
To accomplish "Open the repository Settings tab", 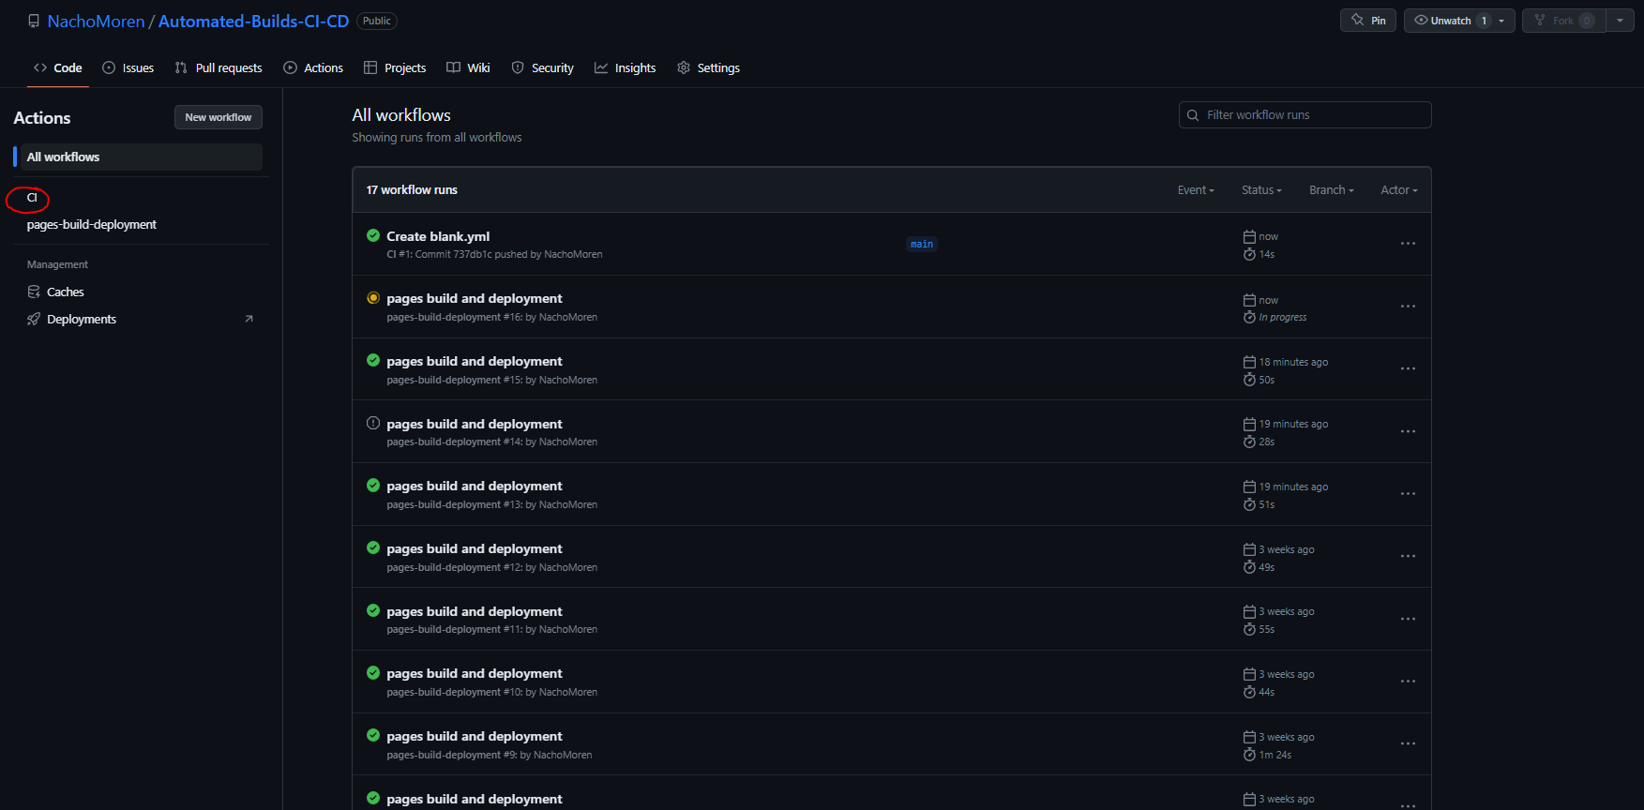I will (708, 67).
